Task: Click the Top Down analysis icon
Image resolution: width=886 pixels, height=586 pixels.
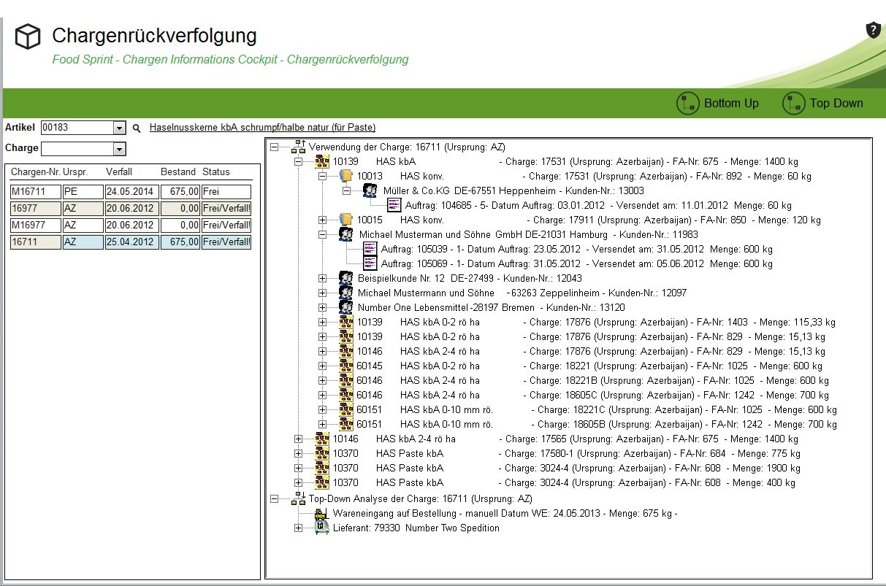Action: tap(793, 104)
